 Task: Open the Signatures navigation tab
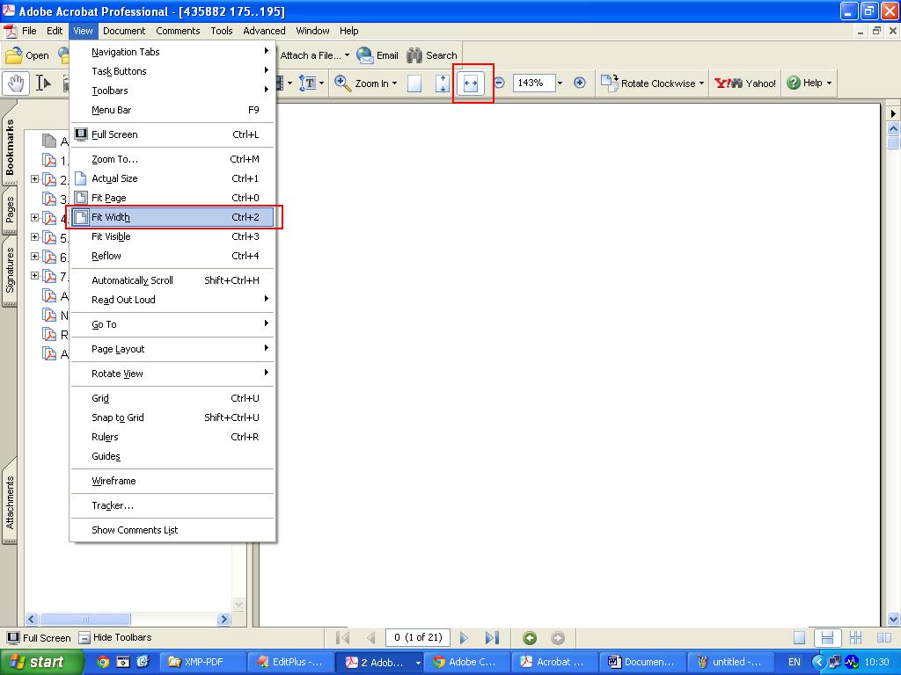click(10, 270)
